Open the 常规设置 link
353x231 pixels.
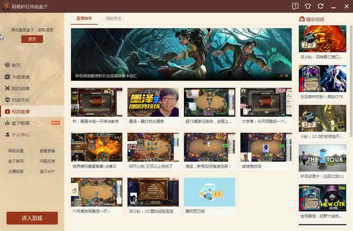[x=16, y=151]
